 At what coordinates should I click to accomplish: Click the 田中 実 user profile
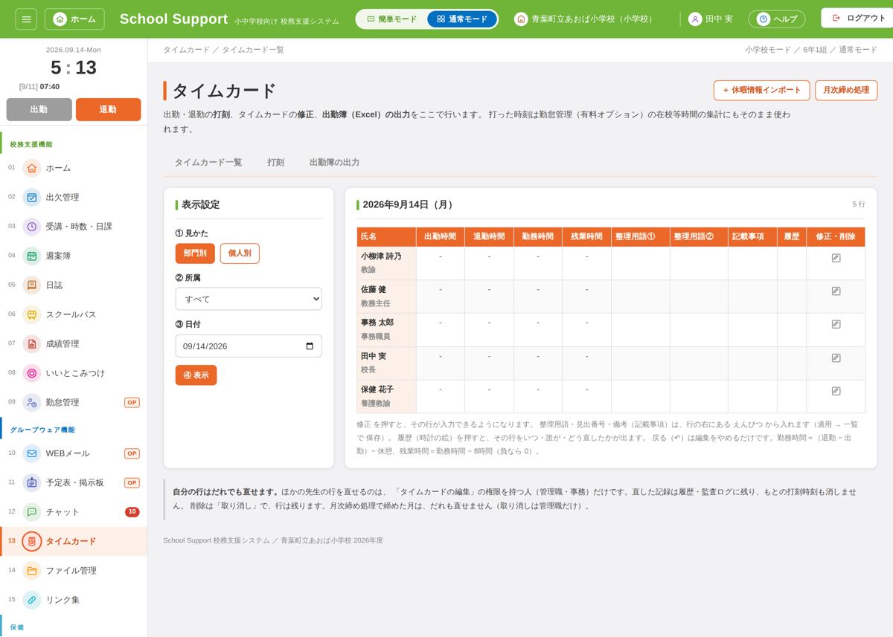coord(711,19)
